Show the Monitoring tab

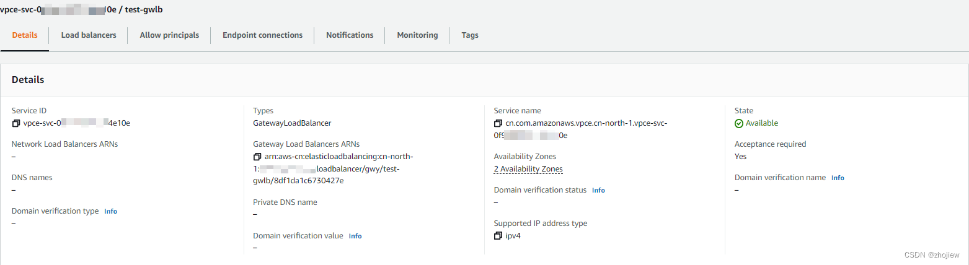417,35
